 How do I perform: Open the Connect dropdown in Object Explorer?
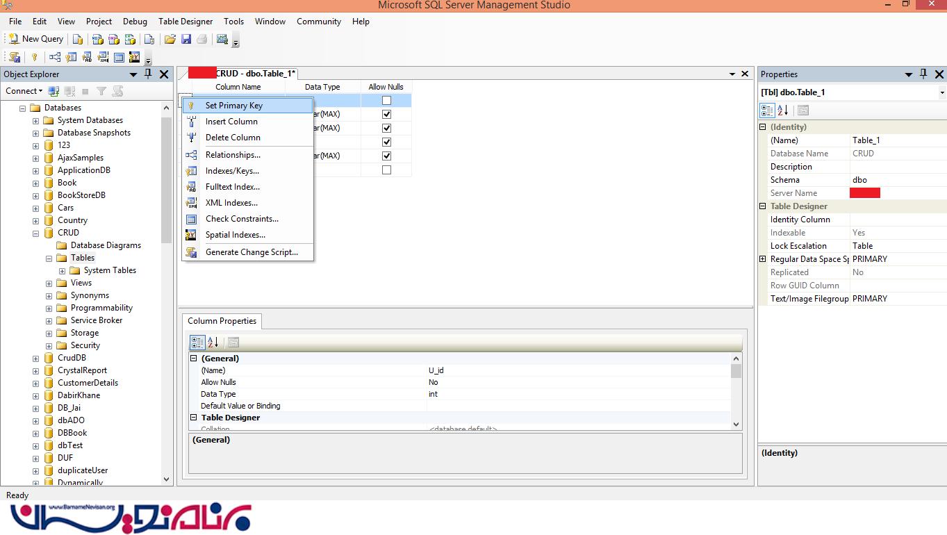(24, 91)
